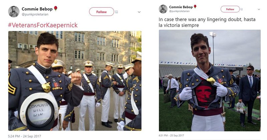The width and height of the screenshot is (267, 140).
Task: Click the left tweet's profile avatar
Action: (x=14, y=11)
